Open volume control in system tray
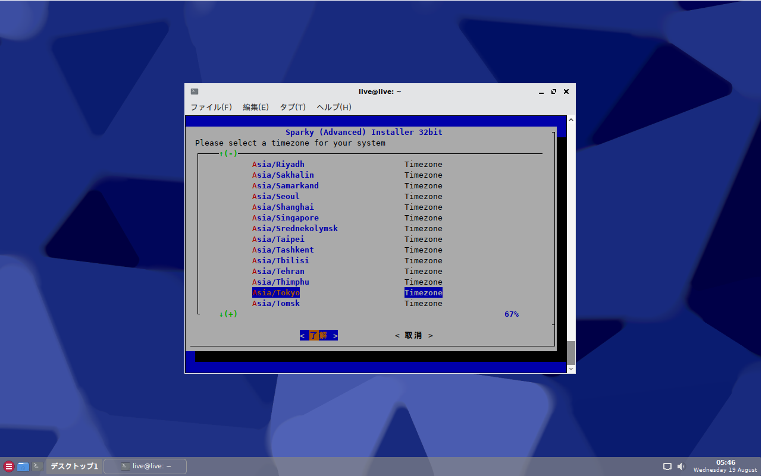762x476 pixels. [x=681, y=466]
